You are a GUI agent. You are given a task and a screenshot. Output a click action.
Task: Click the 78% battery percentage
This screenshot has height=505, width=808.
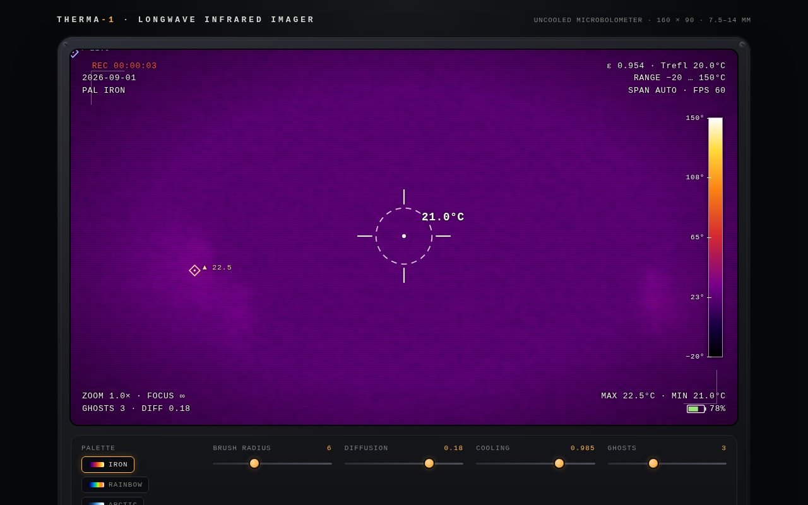(718, 409)
